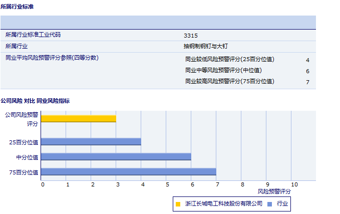Image resolution: width=340 pixels, height=214 pixels.
Task: Click the 公司风险 对比 同业风险指标 heading
Action: (x=35, y=101)
